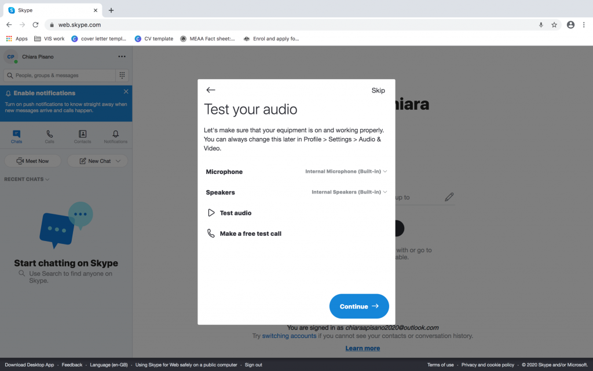Click Skip in the audio dialog
The image size is (593, 371).
378,90
